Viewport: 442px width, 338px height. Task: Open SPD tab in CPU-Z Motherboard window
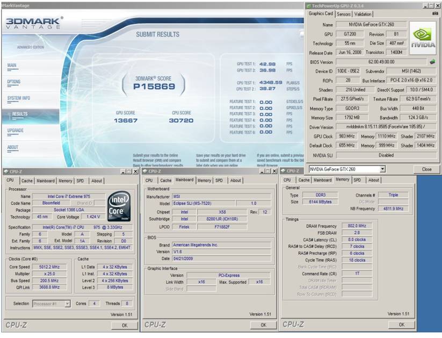click(x=219, y=181)
